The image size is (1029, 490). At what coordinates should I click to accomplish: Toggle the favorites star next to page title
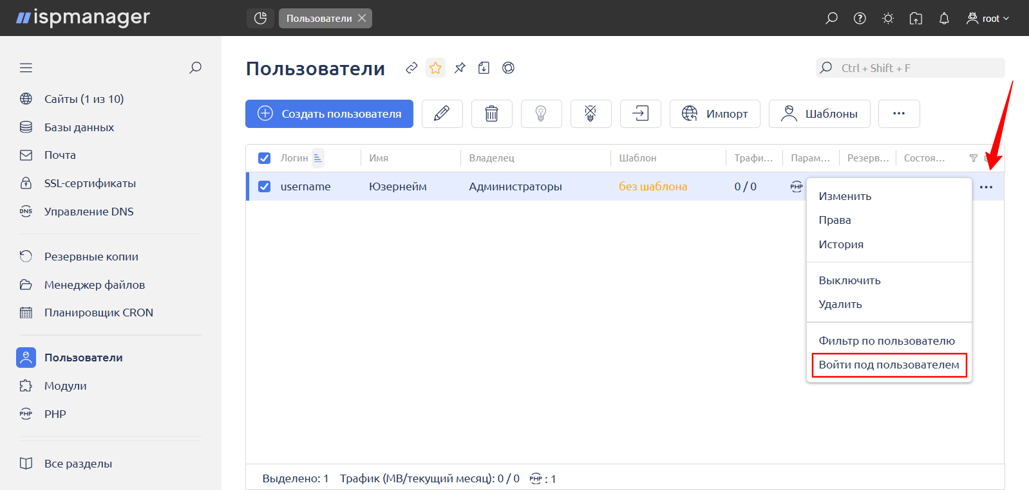tap(435, 68)
